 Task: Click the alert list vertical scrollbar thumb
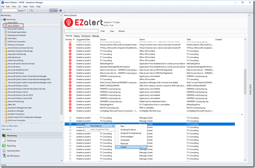pyautogui.click(x=245, y=81)
